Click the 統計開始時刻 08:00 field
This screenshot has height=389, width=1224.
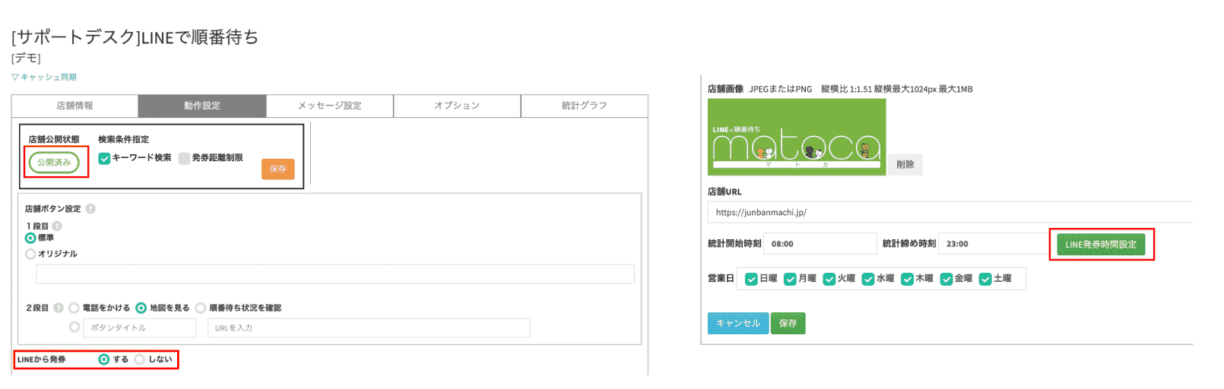pyautogui.click(x=820, y=244)
